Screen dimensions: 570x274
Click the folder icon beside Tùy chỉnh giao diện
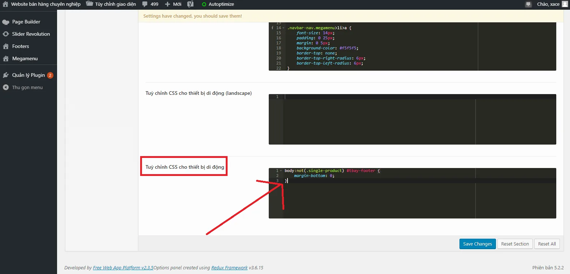pos(89,4)
